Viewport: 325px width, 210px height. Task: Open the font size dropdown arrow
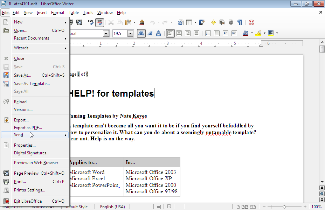pyautogui.click(x=130, y=33)
